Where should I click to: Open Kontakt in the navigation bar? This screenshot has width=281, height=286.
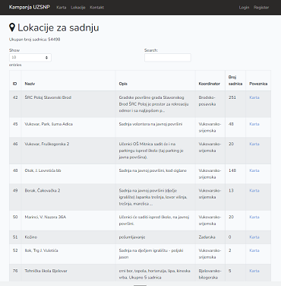[x=96, y=8]
